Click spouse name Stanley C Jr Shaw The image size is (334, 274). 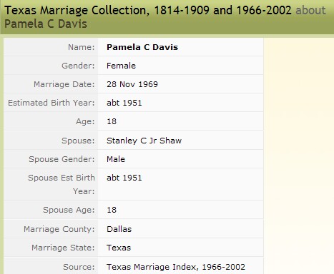point(144,141)
